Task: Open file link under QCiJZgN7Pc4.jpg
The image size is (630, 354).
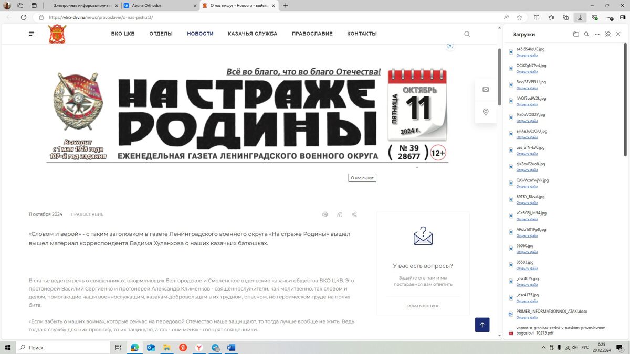Action: (527, 71)
